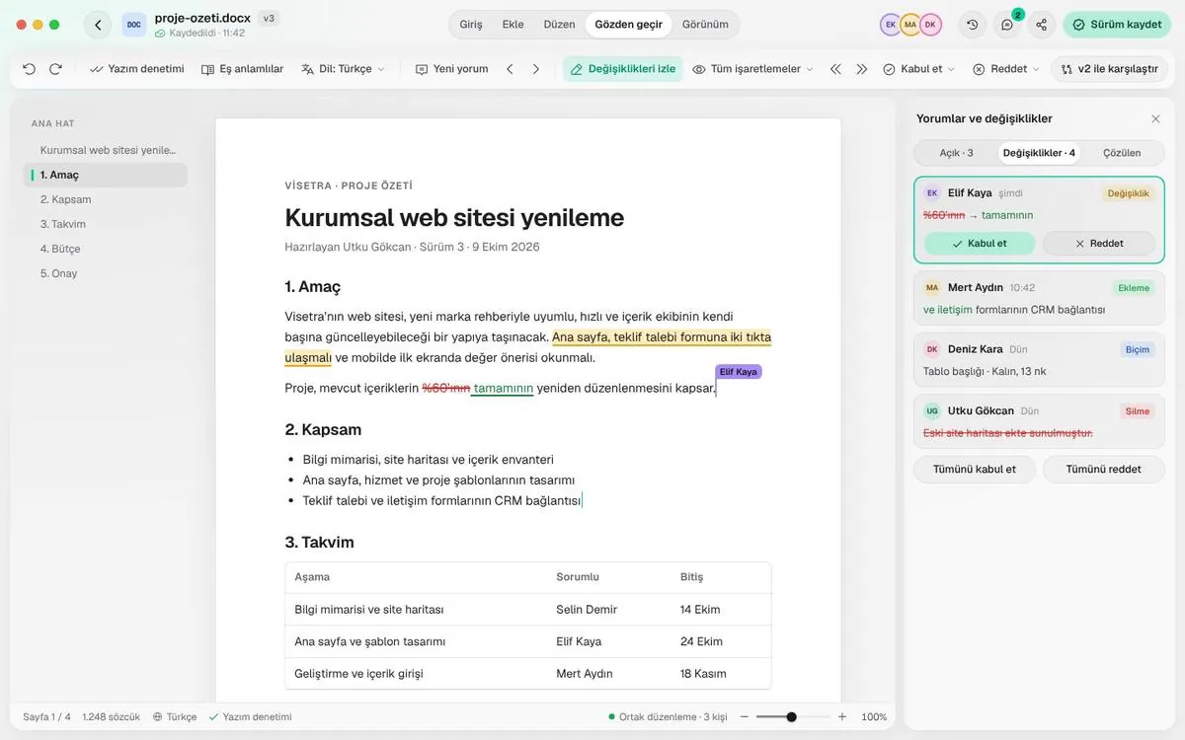Click the v3 version badge

pos(269,18)
